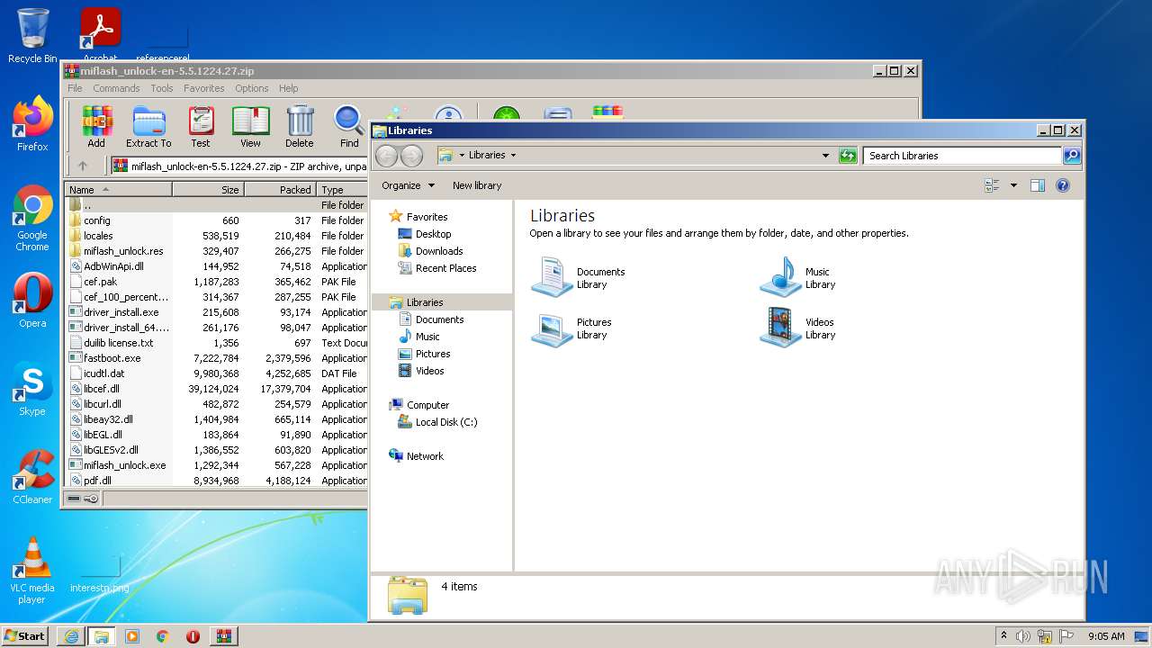The width and height of the screenshot is (1152, 648).
Task: Open Opera desktop shortcut
Action: click(x=32, y=301)
